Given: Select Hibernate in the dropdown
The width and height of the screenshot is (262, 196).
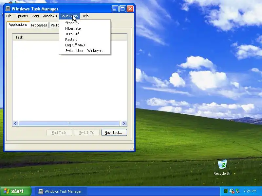Looking at the screenshot, I should click(85, 28).
